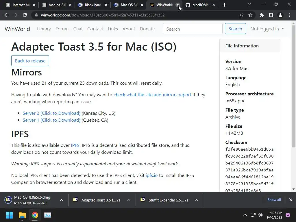Download from Server 1 Quebec

[x=51, y=120]
